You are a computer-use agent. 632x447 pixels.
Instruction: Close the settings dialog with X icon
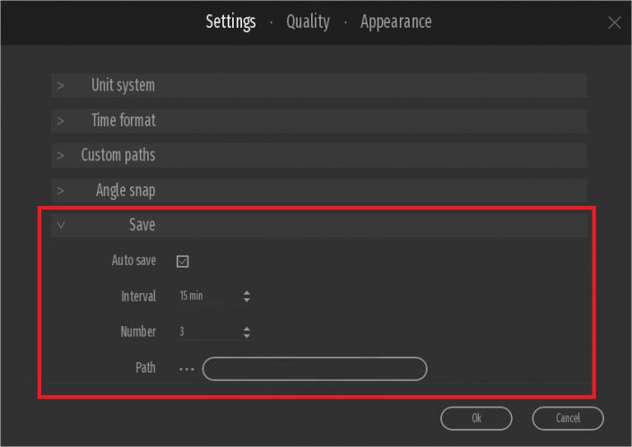click(614, 23)
